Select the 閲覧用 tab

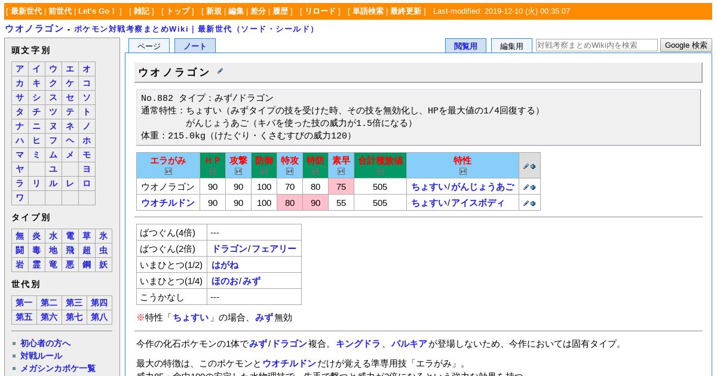[465, 46]
